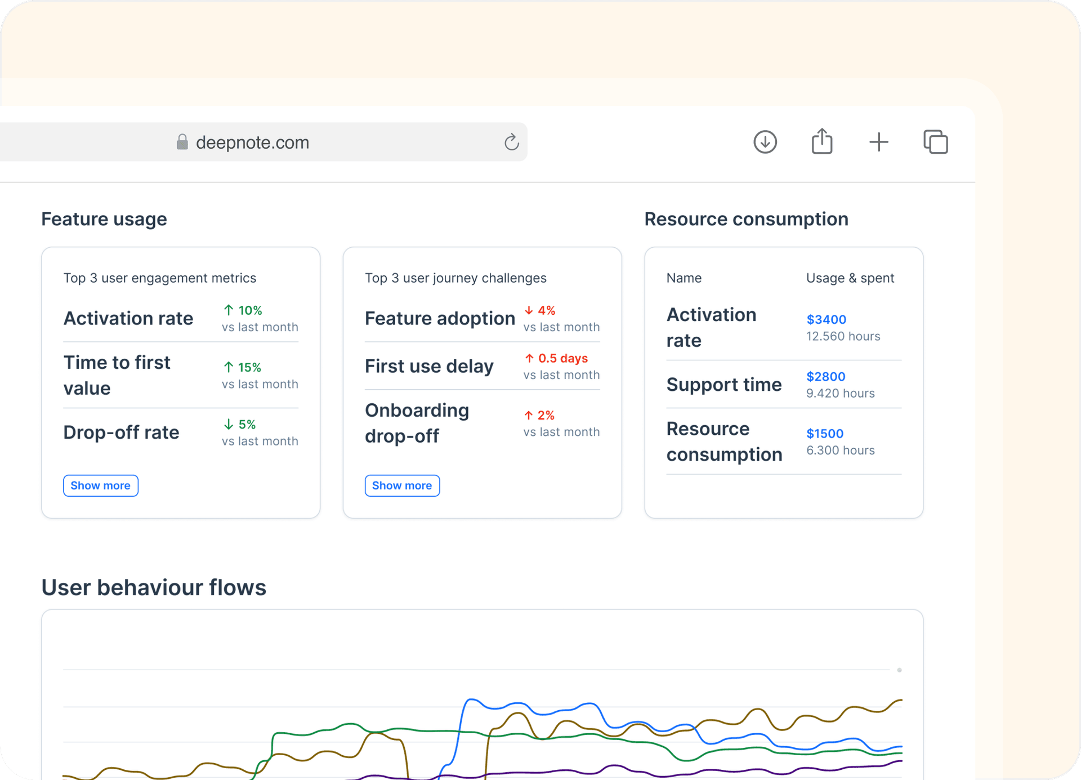Click the padlock icon in address bar
1081x780 pixels.
[x=182, y=142]
